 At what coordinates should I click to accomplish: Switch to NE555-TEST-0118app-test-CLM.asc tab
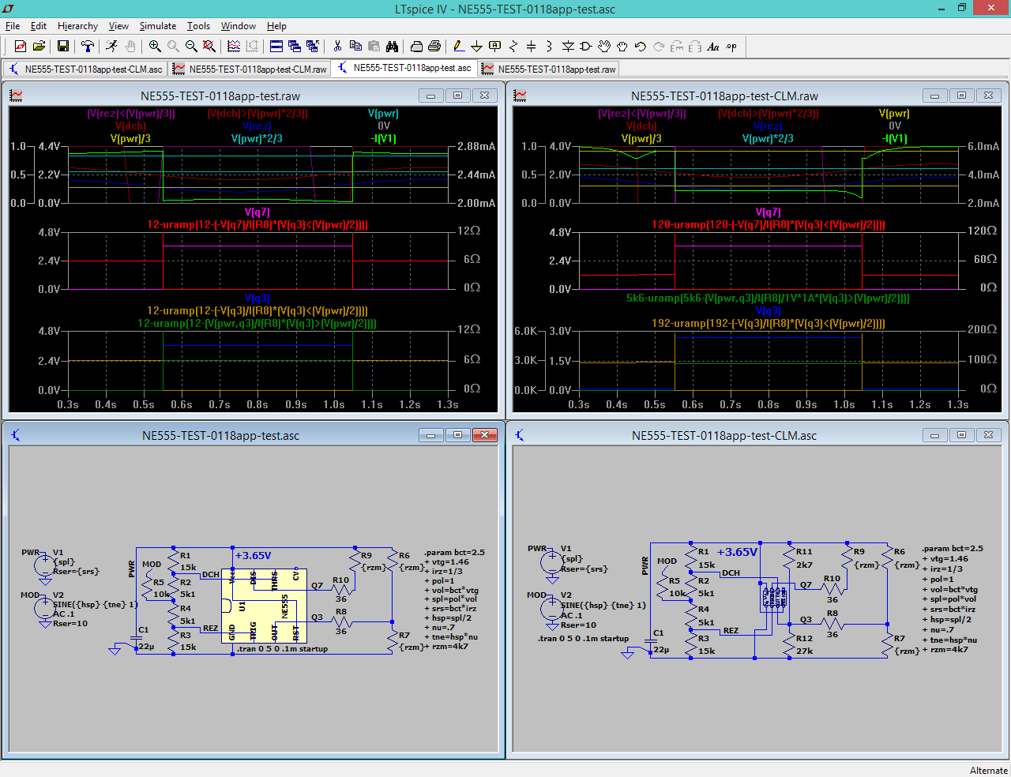coord(85,69)
